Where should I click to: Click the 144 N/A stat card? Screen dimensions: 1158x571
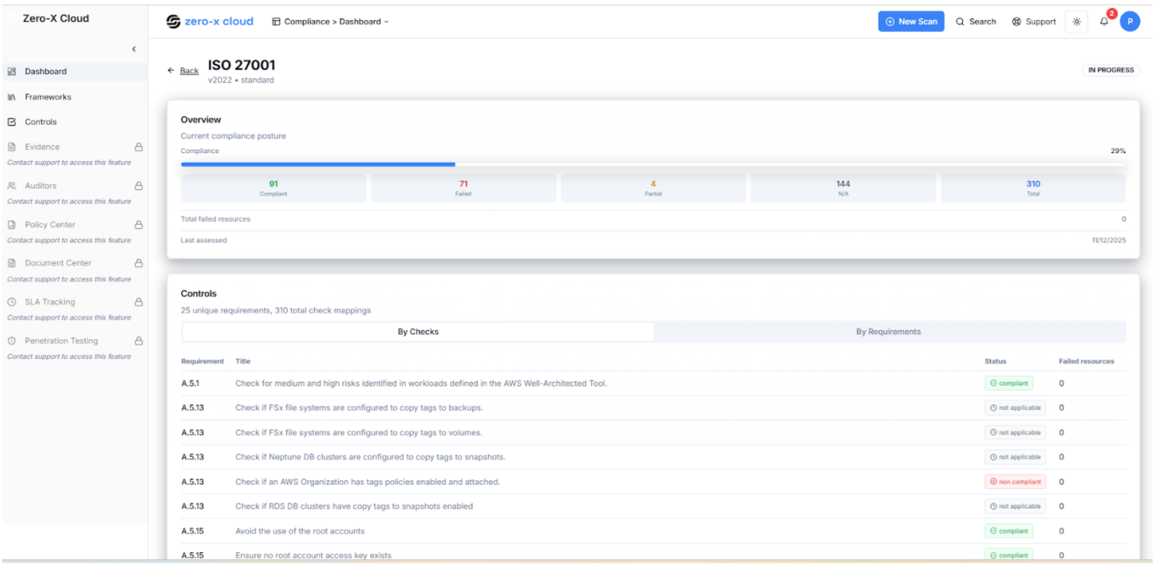click(843, 188)
